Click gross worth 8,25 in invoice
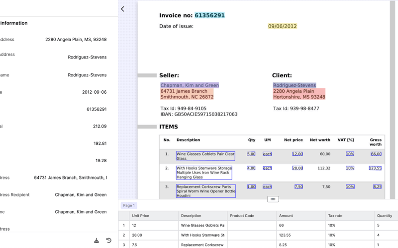 coord(377,187)
